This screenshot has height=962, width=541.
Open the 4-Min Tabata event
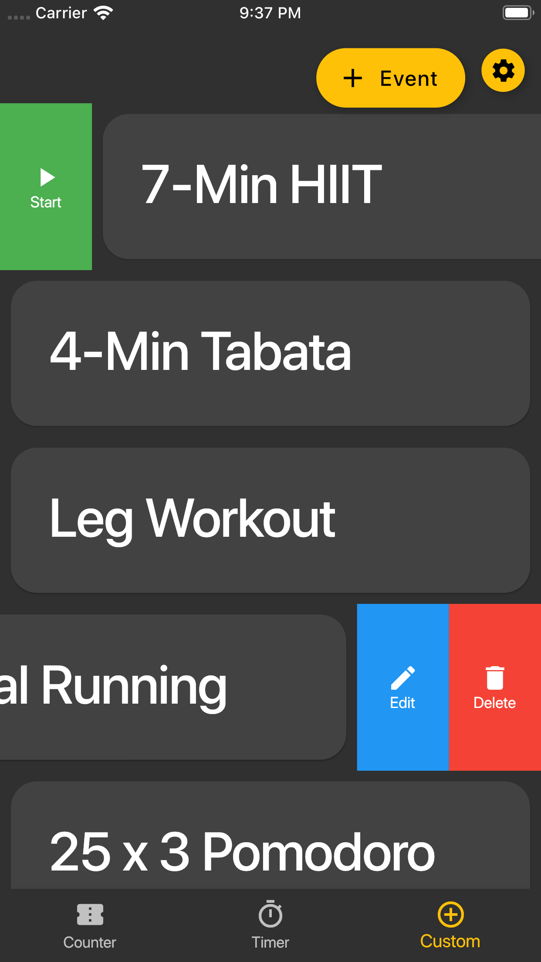coord(270,353)
